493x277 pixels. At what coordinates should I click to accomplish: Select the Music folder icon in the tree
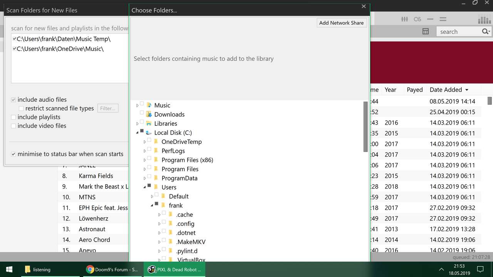(149, 105)
